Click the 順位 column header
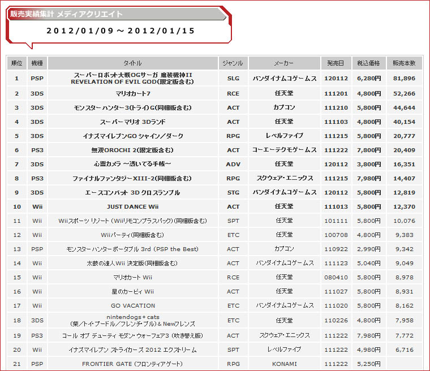 coord(17,63)
